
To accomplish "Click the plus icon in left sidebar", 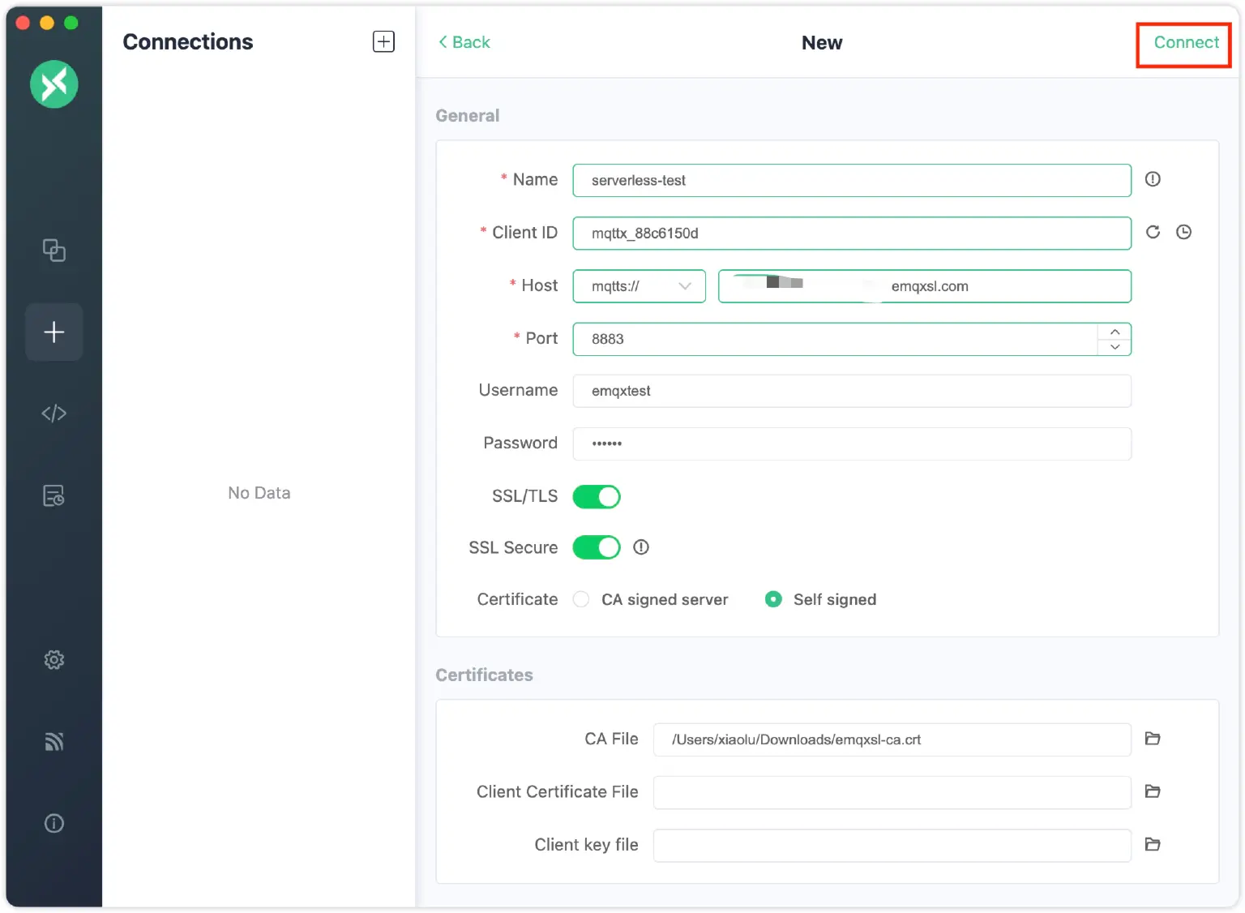I will pyautogui.click(x=53, y=332).
